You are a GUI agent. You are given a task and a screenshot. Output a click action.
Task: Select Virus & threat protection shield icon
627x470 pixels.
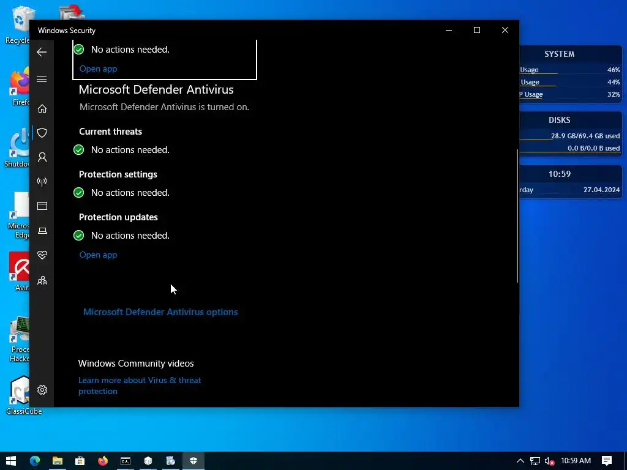(x=42, y=133)
